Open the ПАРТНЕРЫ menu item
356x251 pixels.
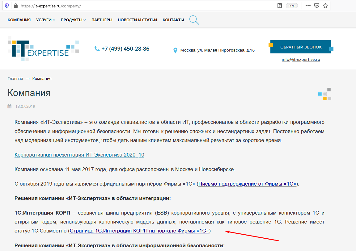[x=102, y=20]
